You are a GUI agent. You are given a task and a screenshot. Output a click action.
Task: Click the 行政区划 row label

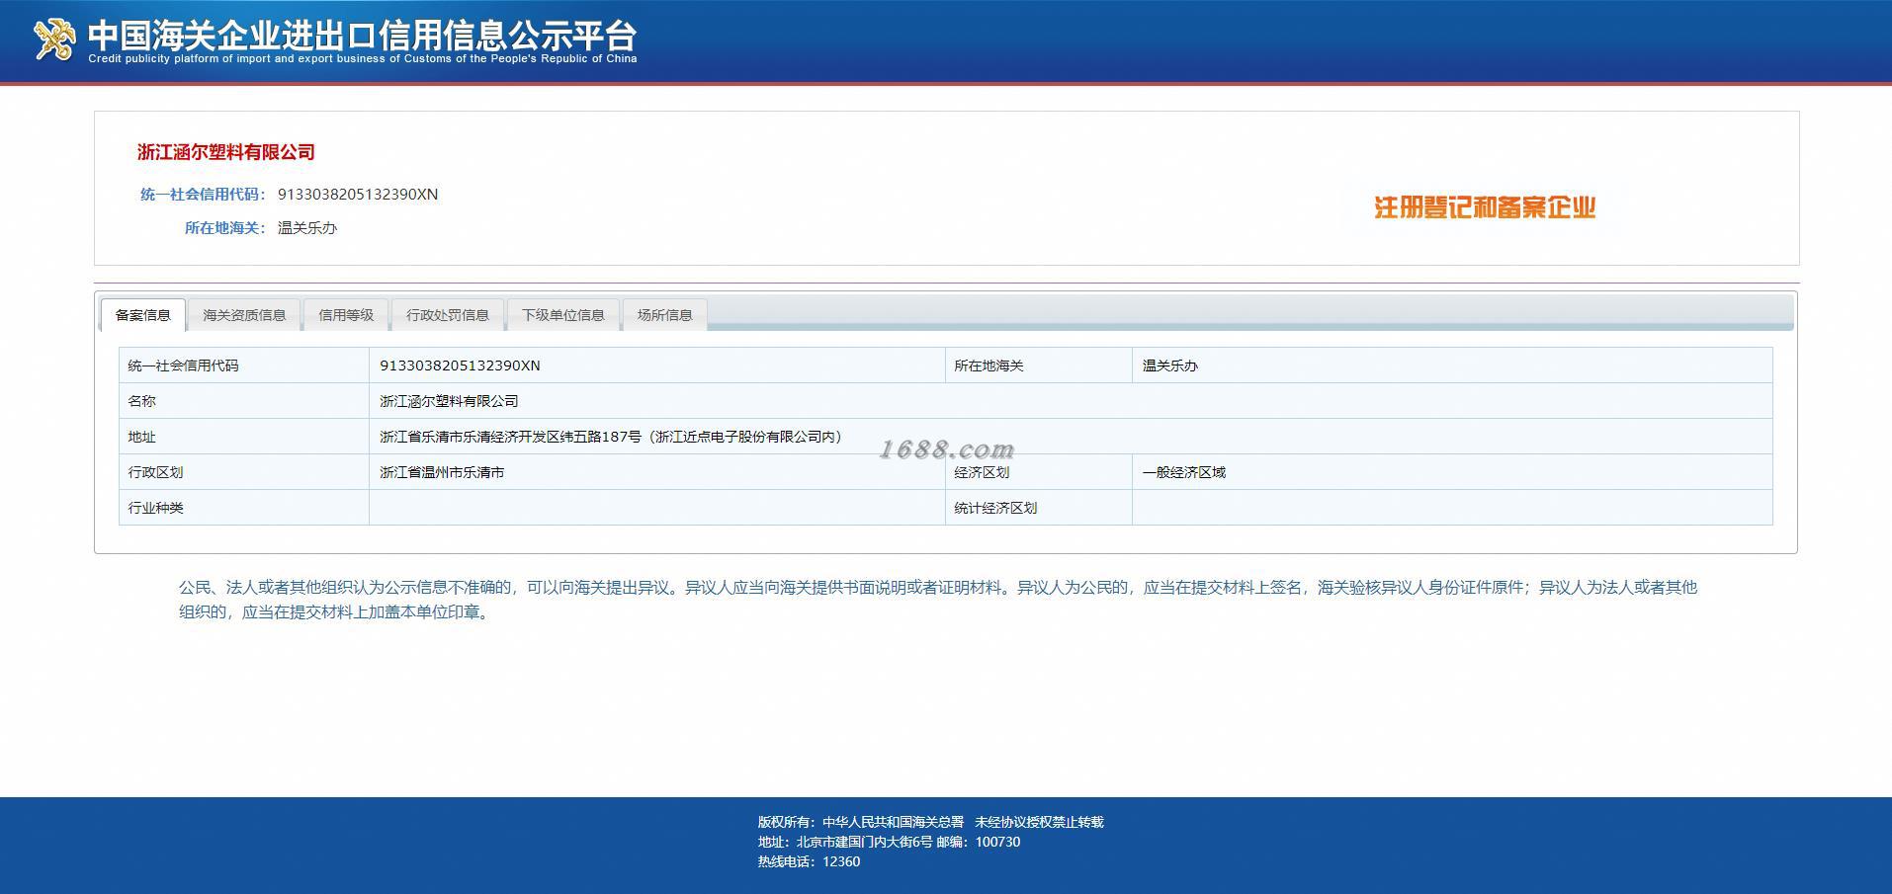click(244, 472)
